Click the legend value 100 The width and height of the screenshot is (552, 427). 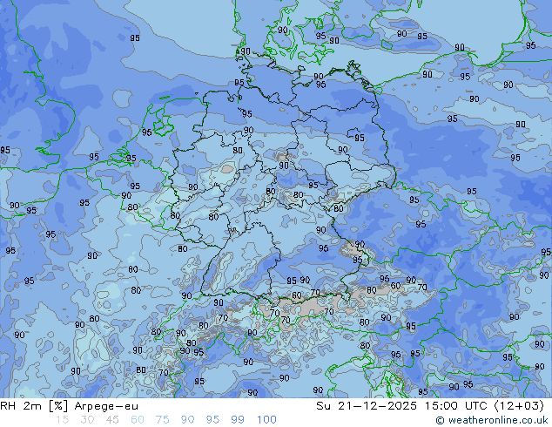point(266,420)
